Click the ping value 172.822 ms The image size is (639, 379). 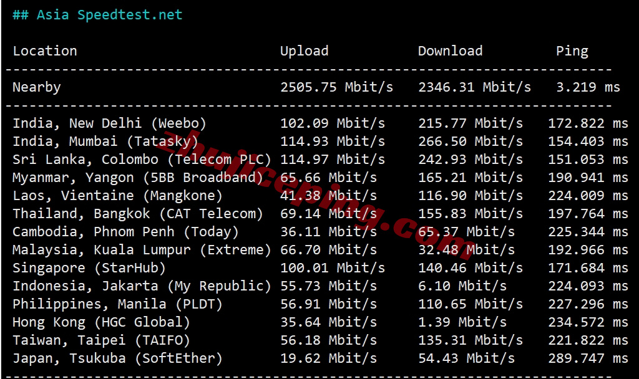click(x=588, y=123)
